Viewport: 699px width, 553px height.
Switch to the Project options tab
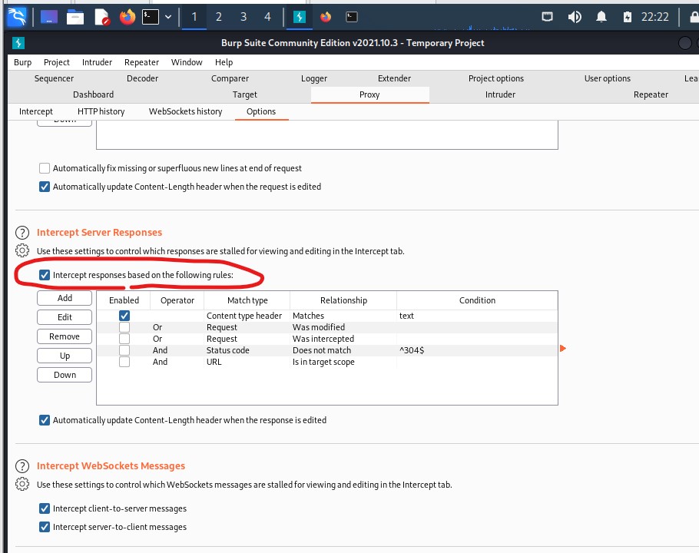click(x=495, y=78)
